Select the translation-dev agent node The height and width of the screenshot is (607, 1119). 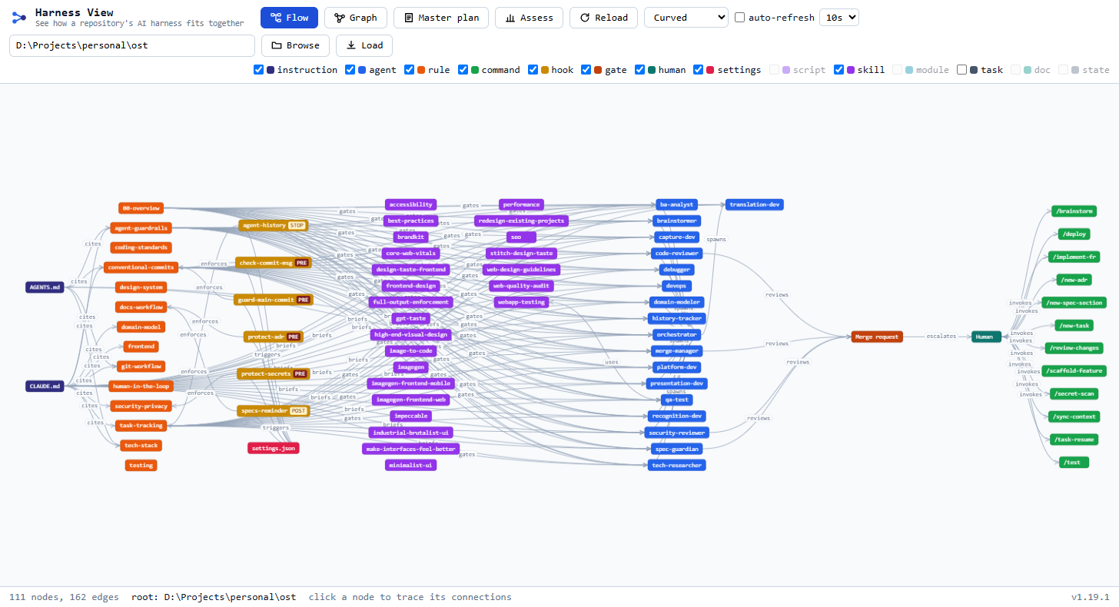[755, 204]
